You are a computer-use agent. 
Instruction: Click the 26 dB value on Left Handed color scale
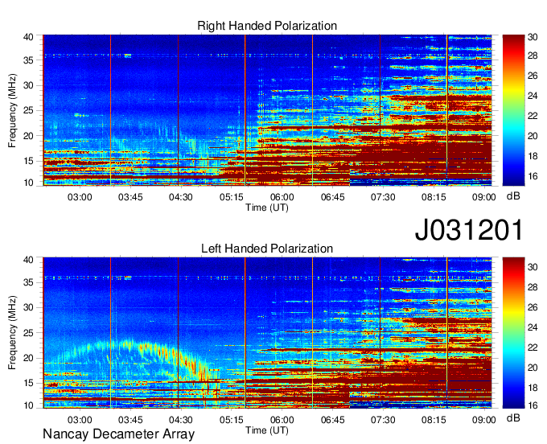point(533,307)
